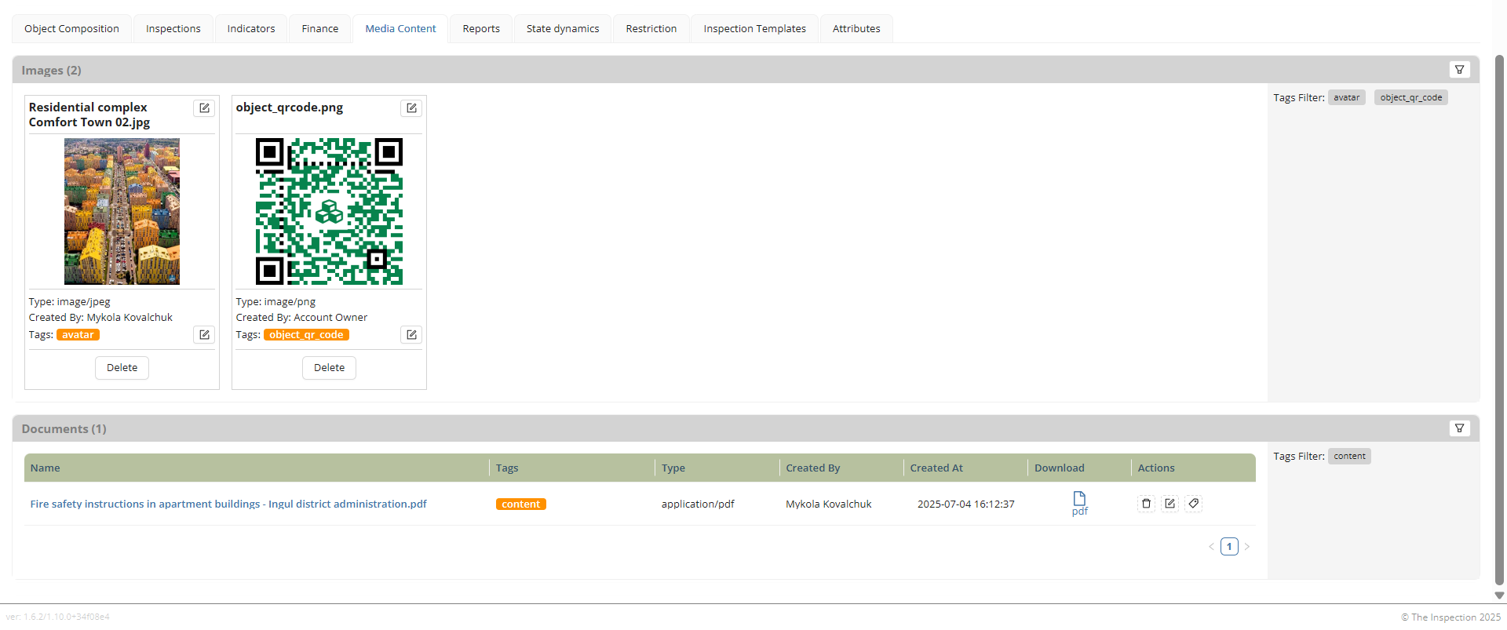Viewport: 1507px width, 630px height.
Task: Click the Documents section filter icon
Action: coord(1459,428)
